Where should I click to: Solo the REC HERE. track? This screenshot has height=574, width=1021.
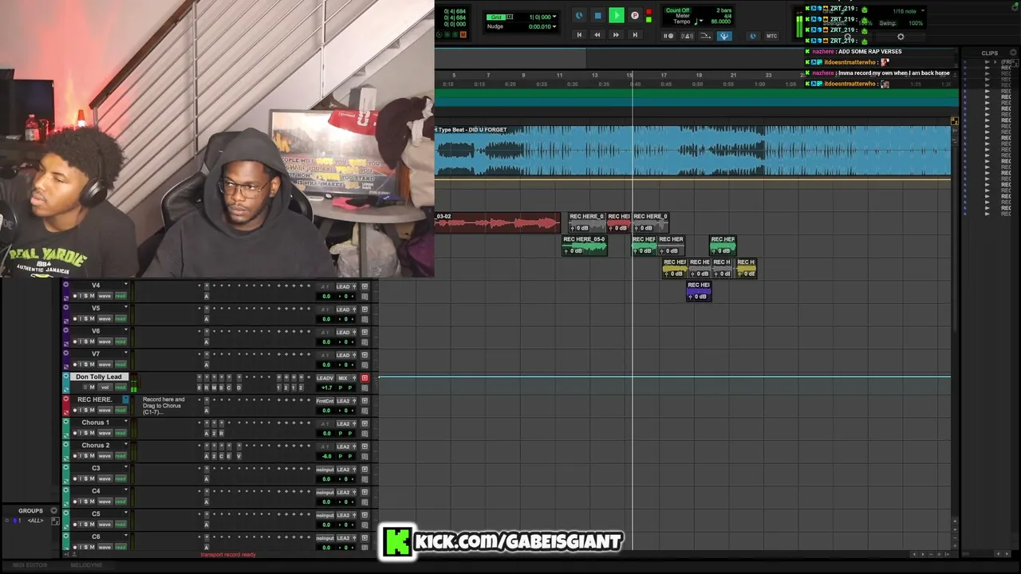coord(85,411)
